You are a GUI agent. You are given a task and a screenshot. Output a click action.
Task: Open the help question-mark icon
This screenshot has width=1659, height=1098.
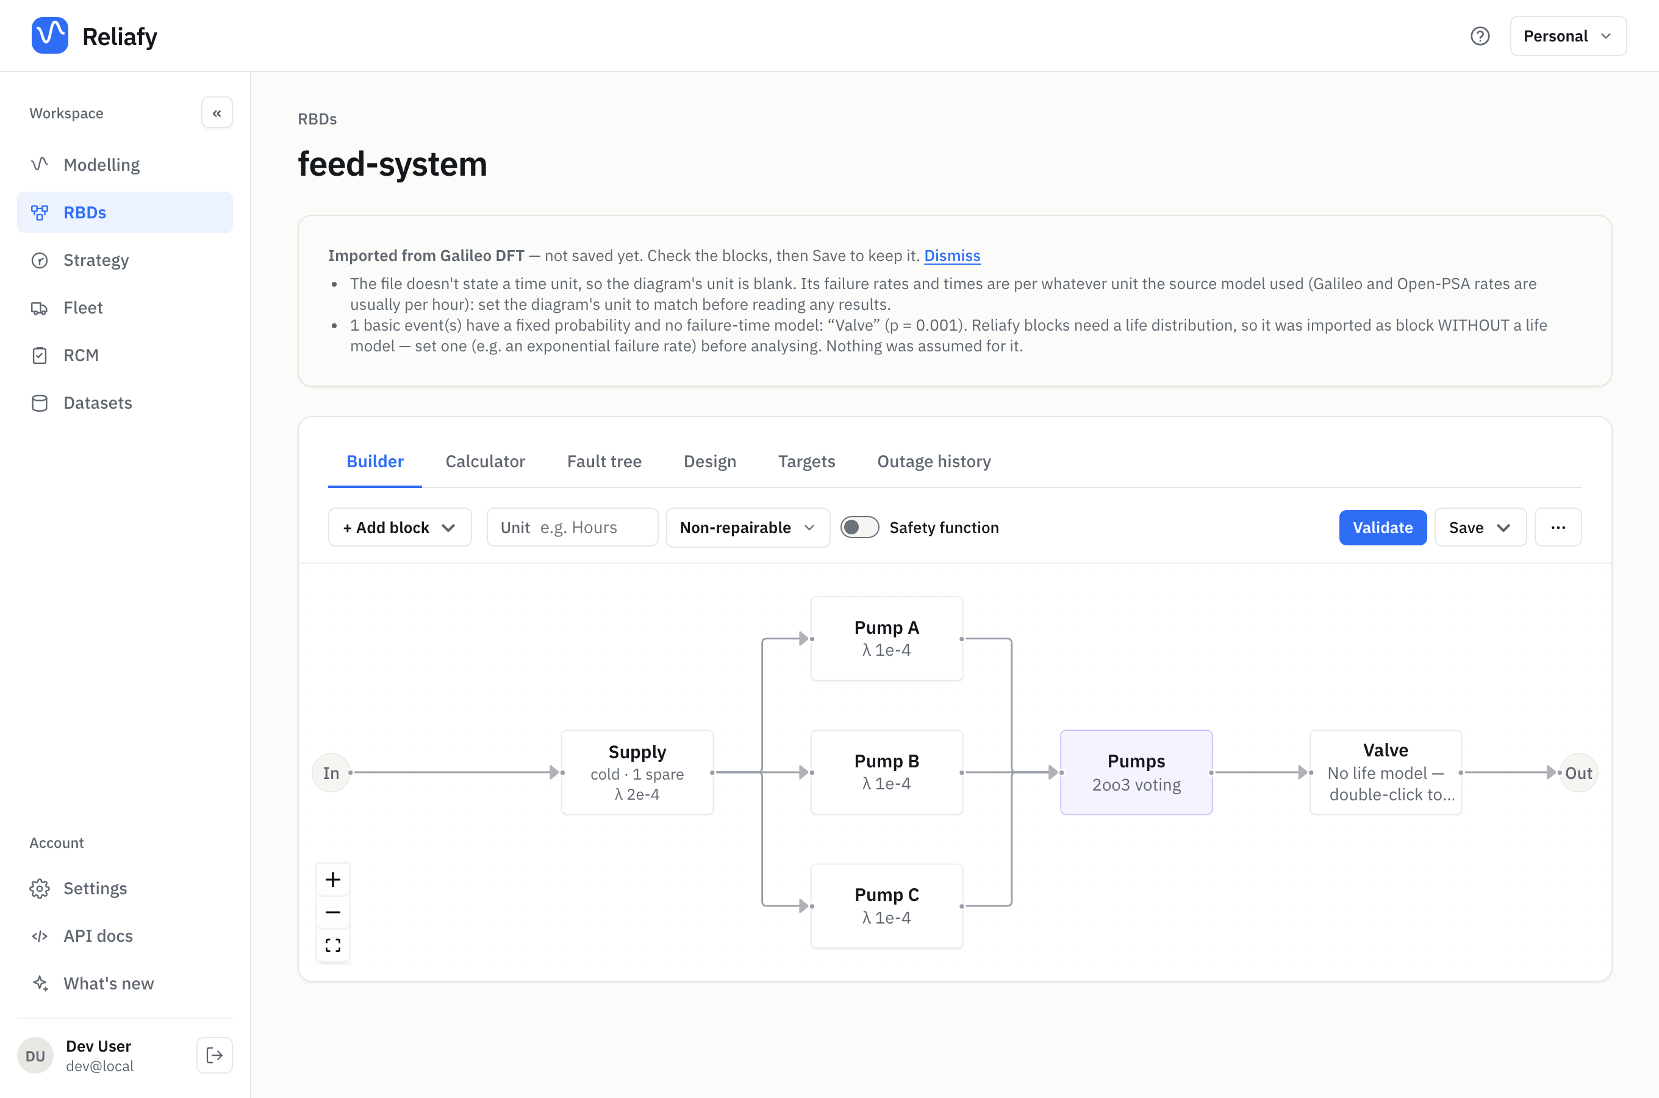point(1479,37)
